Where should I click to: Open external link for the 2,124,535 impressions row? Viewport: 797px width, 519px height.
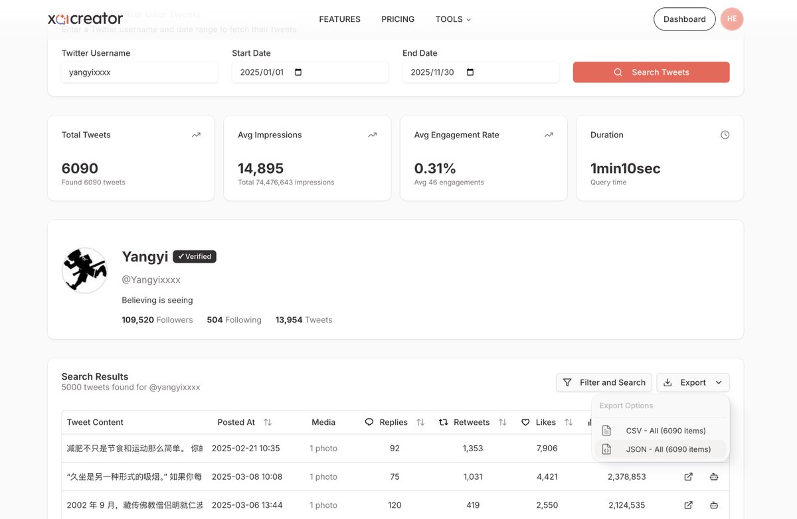689,505
